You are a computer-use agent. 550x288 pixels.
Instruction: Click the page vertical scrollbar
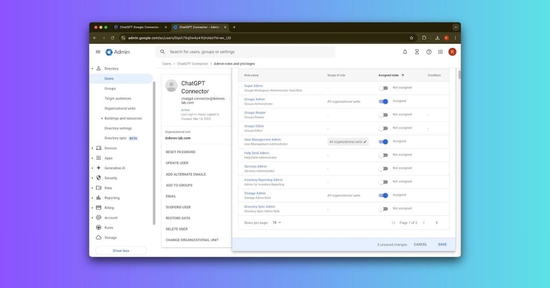click(459, 75)
